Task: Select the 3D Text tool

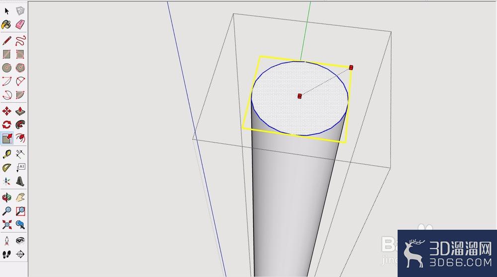Action: pyautogui.click(x=20, y=181)
